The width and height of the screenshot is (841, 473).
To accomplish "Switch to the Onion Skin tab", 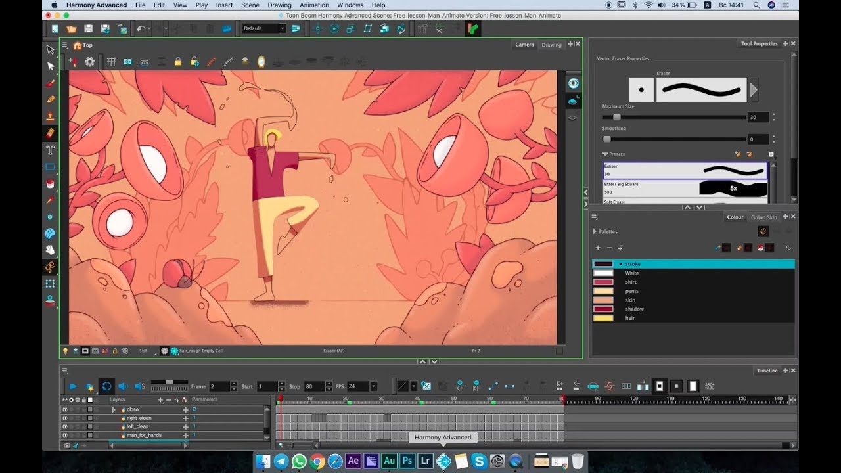I will click(764, 217).
